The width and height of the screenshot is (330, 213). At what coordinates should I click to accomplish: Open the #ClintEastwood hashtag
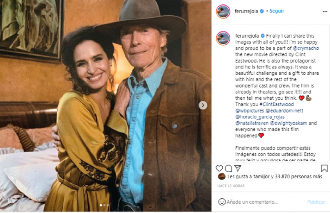(276, 104)
